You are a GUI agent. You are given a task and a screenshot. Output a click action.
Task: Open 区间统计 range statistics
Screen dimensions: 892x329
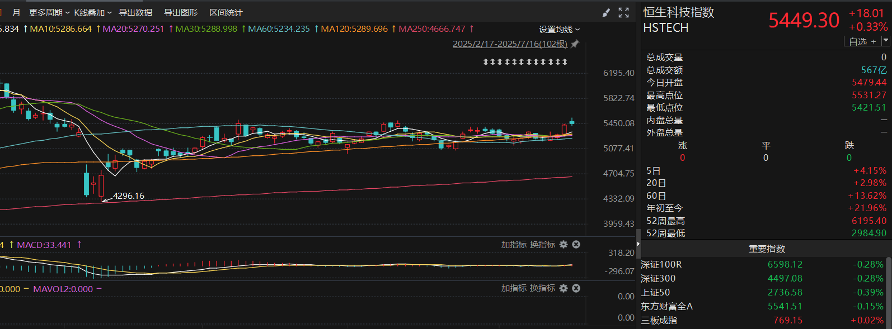(226, 12)
